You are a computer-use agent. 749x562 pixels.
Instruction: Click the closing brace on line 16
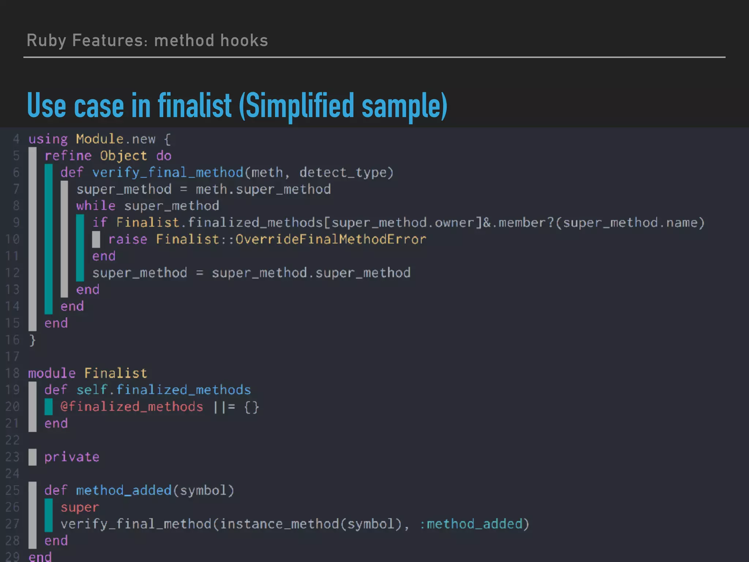click(32, 340)
